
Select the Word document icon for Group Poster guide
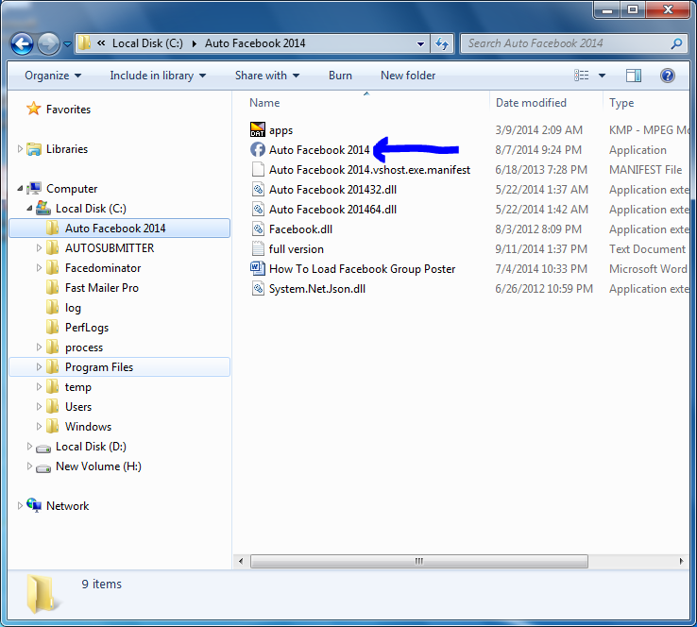click(258, 268)
